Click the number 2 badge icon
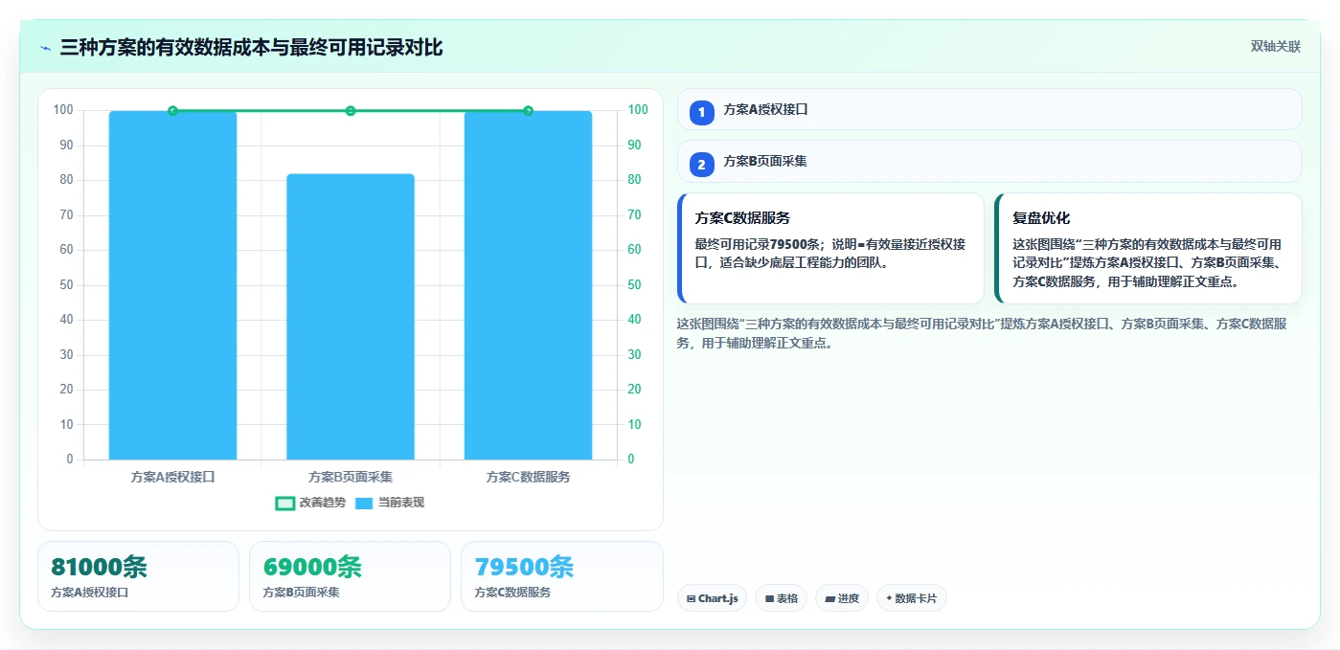 coord(701,165)
